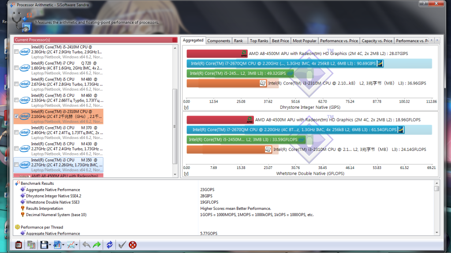Click the Benchmark Results section icon
This screenshot has height=253, width=451.
(x=17, y=183)
